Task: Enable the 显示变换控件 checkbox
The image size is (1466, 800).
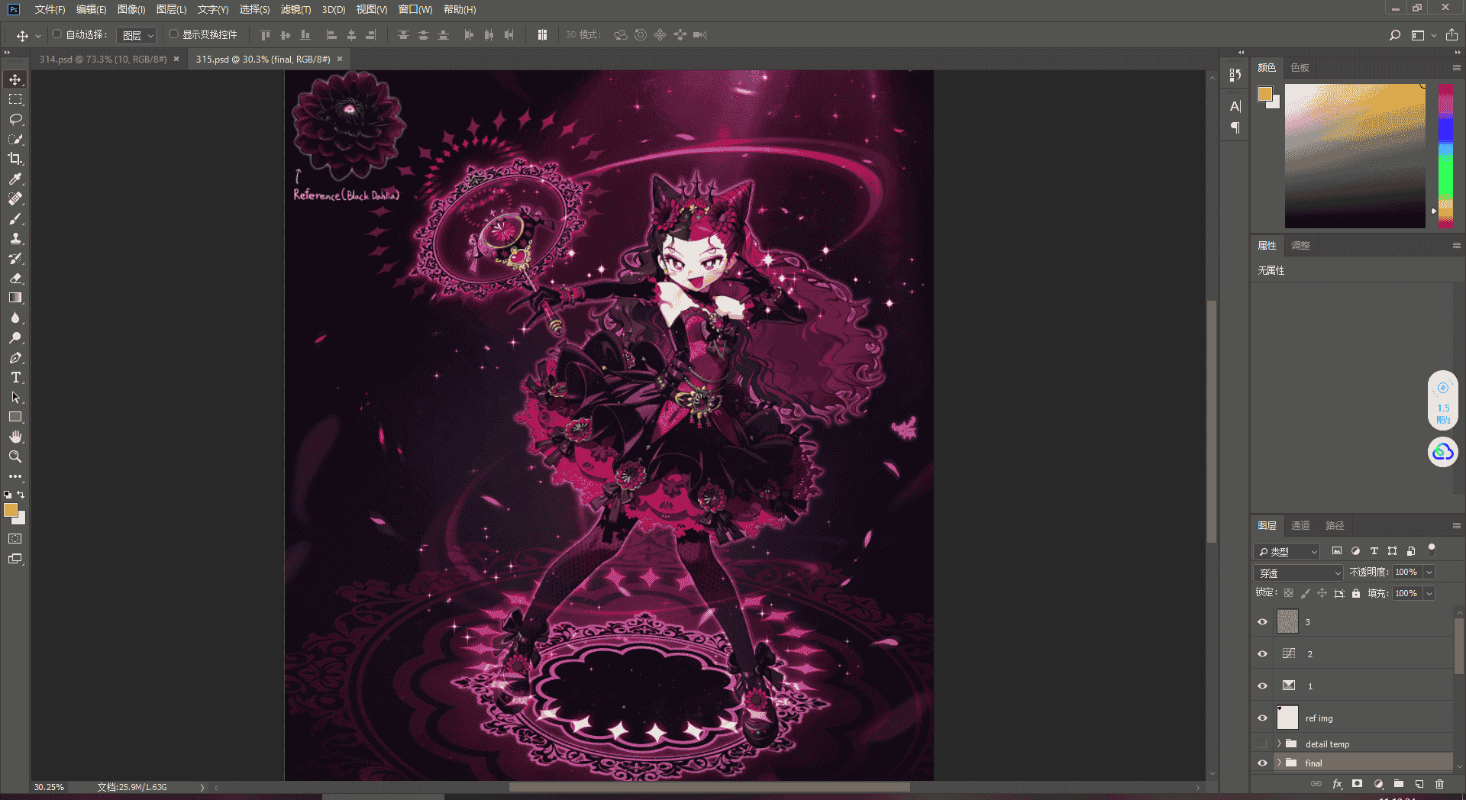Action: (x=173, y=34)
